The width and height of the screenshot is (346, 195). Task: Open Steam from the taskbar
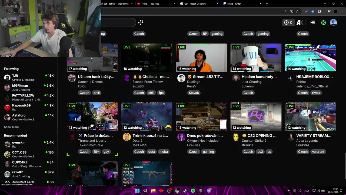[x=185, y=191]
